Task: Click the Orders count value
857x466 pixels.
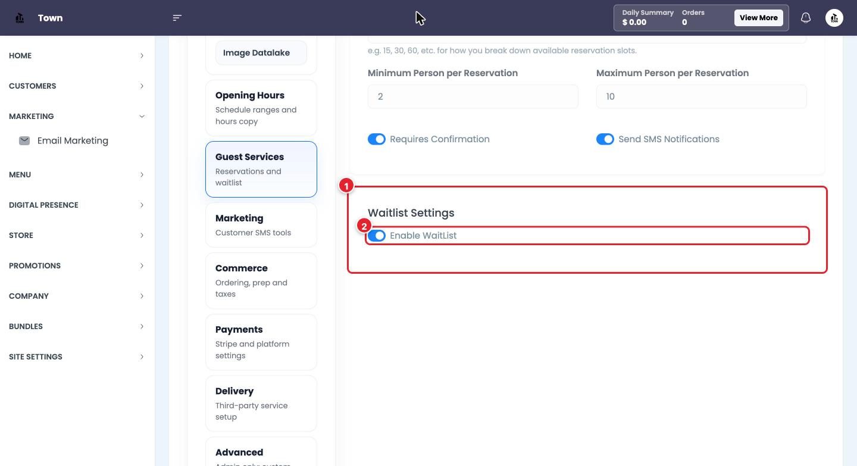Action: 684,23
